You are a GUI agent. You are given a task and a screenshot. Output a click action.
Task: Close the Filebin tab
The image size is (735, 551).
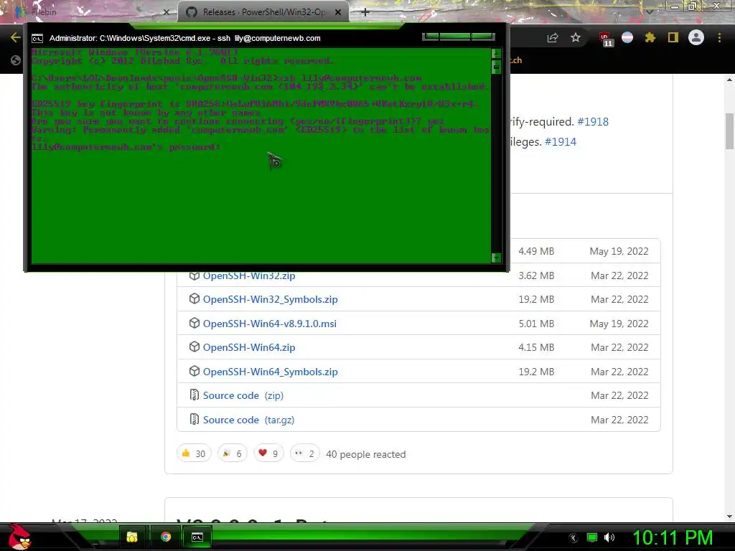[166, 12]
